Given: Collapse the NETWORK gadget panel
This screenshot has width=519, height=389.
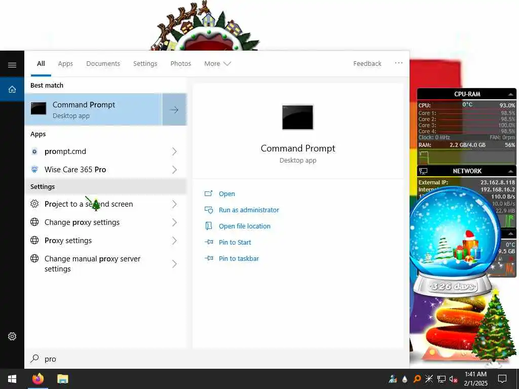Looking at the screenshot, I should click(x=511, y=171).
